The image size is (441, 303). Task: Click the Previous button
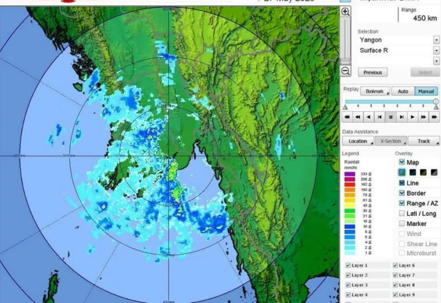point(373,72)
